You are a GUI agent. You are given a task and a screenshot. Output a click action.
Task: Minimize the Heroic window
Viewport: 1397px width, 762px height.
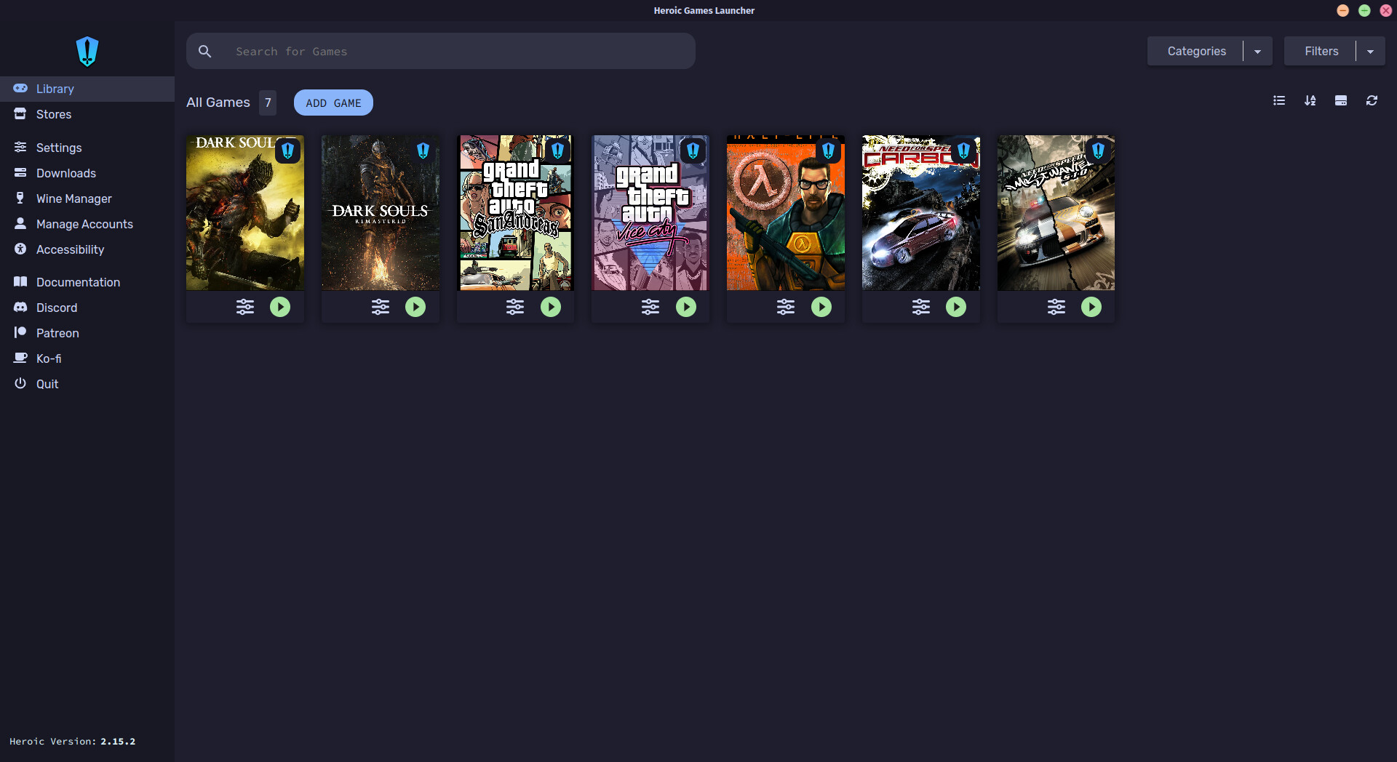1343,10
